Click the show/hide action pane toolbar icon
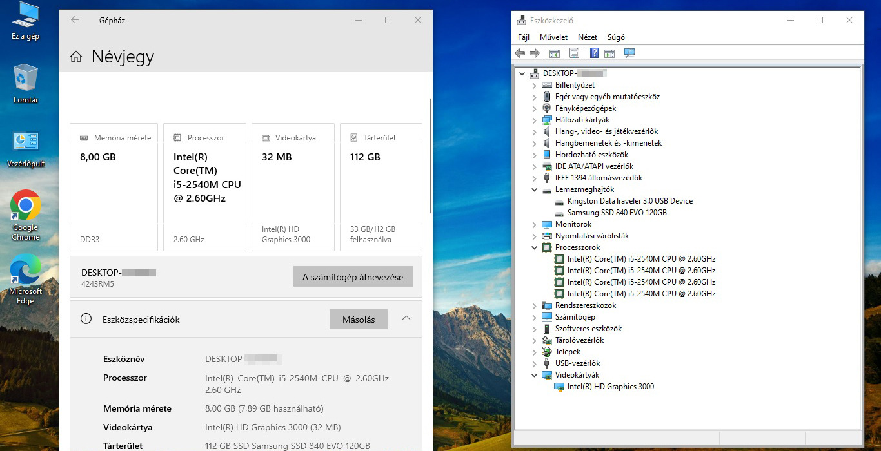This screenshot has height=451, width=881. [609, 53]
